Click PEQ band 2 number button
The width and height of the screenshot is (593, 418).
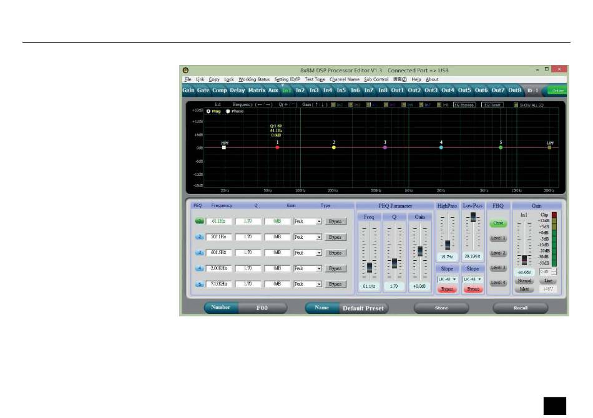point(199,237)
